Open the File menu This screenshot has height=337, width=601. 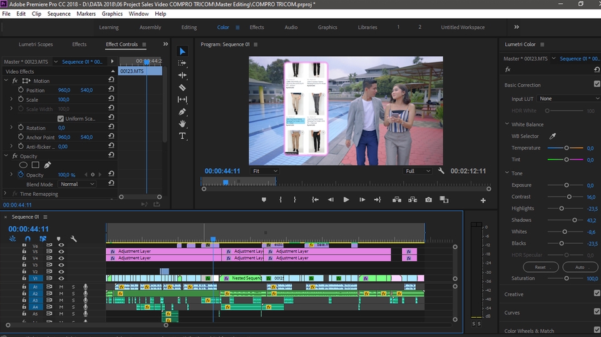point(6,14)
